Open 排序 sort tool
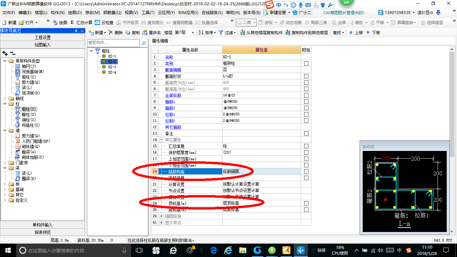Screen dimensions: 457x257 pos(207,32)
